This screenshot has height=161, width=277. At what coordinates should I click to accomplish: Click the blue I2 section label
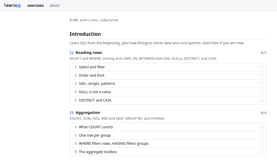pos(71,113)
